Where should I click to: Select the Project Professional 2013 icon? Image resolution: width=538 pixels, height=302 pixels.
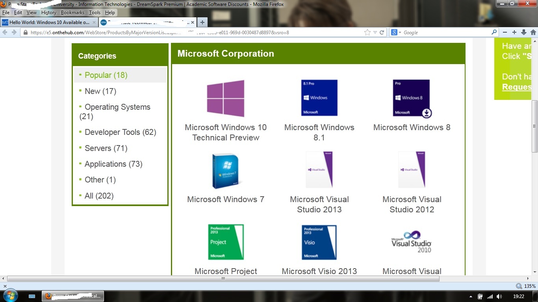click(x=226, y=242)
